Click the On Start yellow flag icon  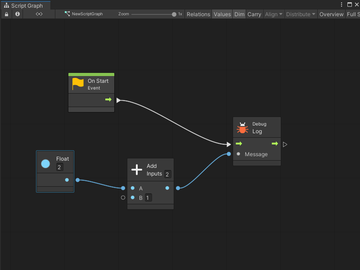pos(78,84)
